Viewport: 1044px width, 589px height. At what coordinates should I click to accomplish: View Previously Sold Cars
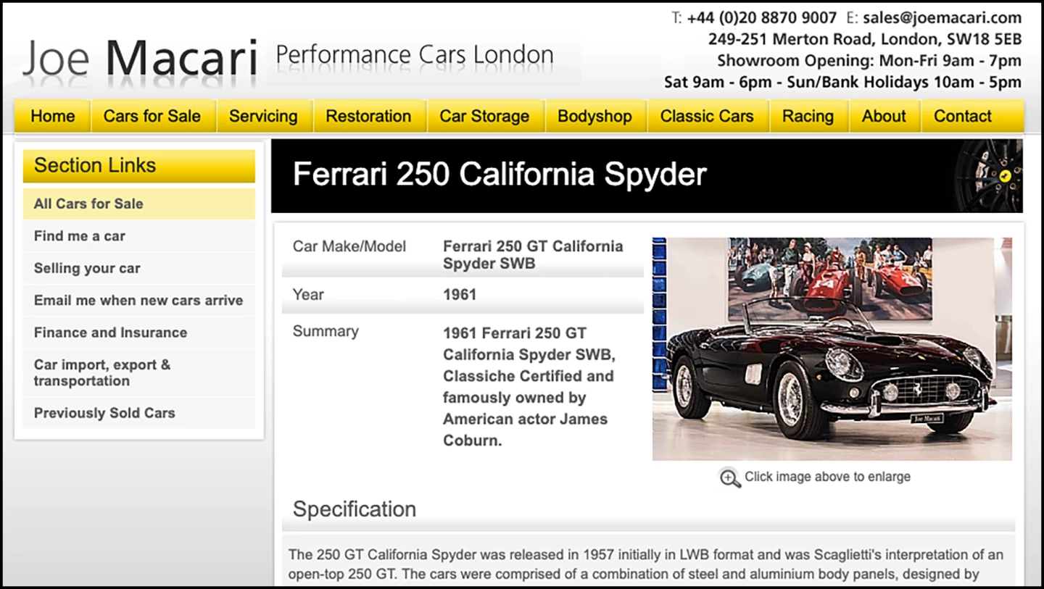click(104, 413)
